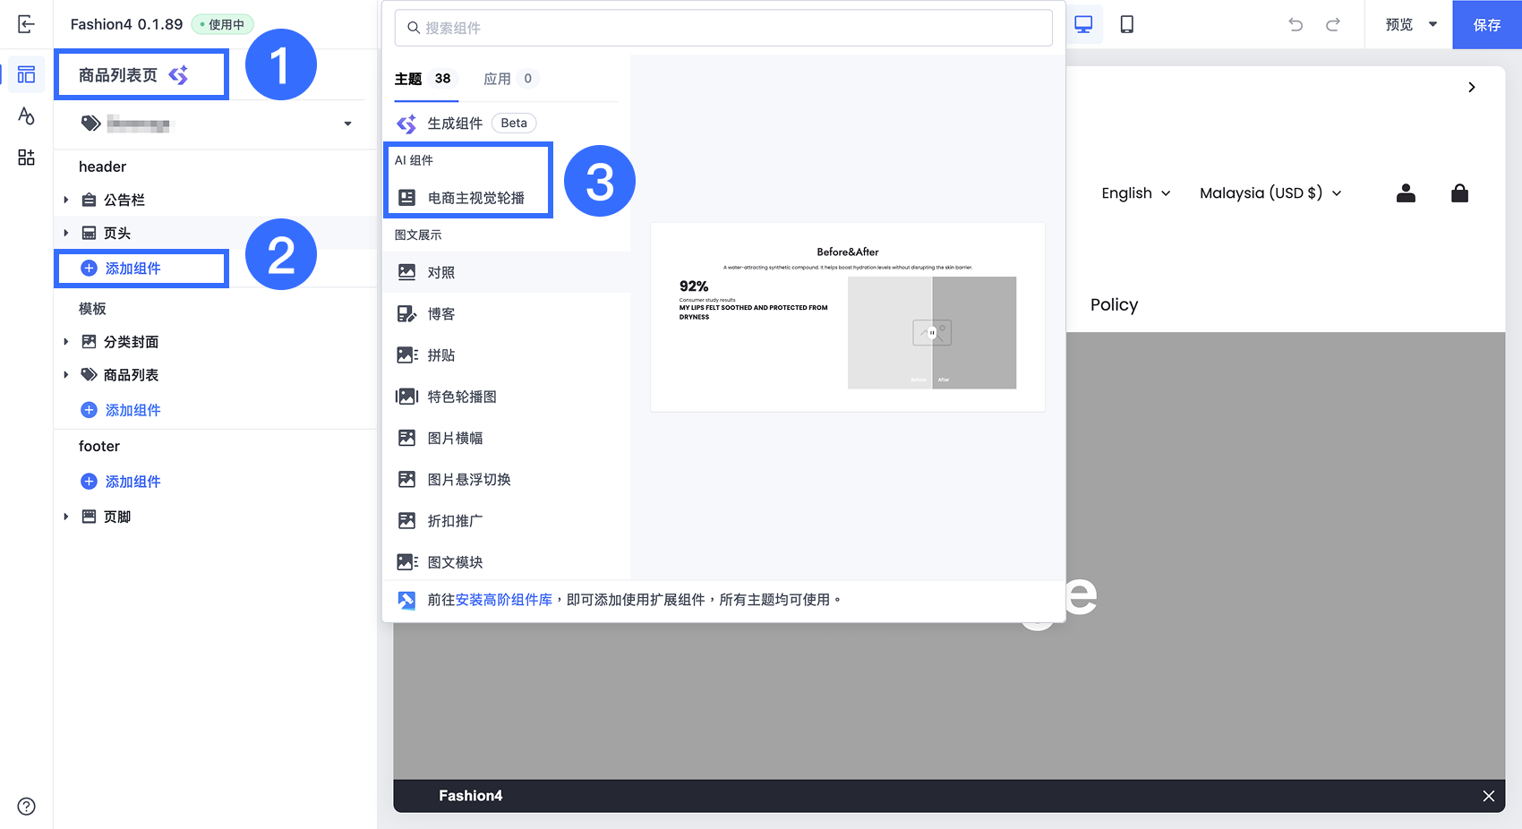This screenshot has height=829, width=1522.
Task: Click the 图文模块 component icon
Action: pyautogui.click(x=407, y=562)
